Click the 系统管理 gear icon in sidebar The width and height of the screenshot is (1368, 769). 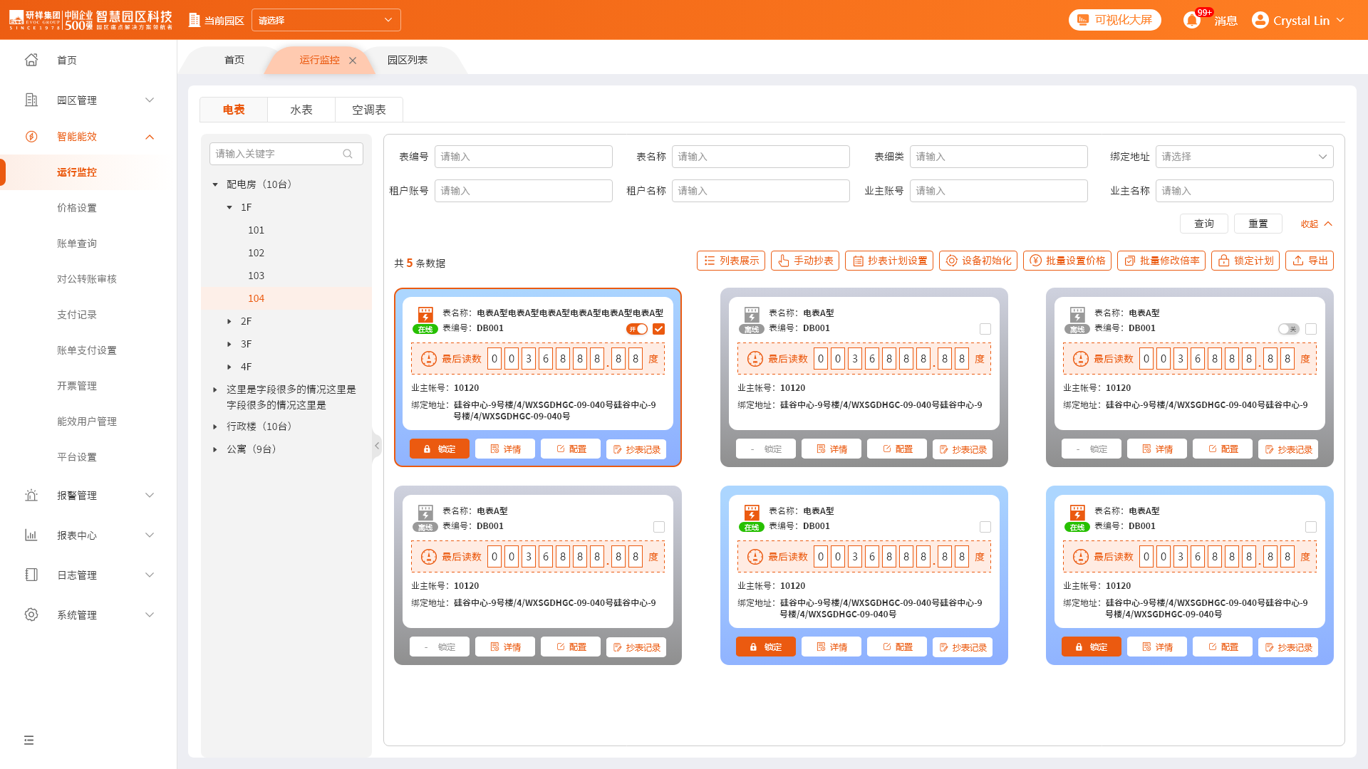click(31, 614)
